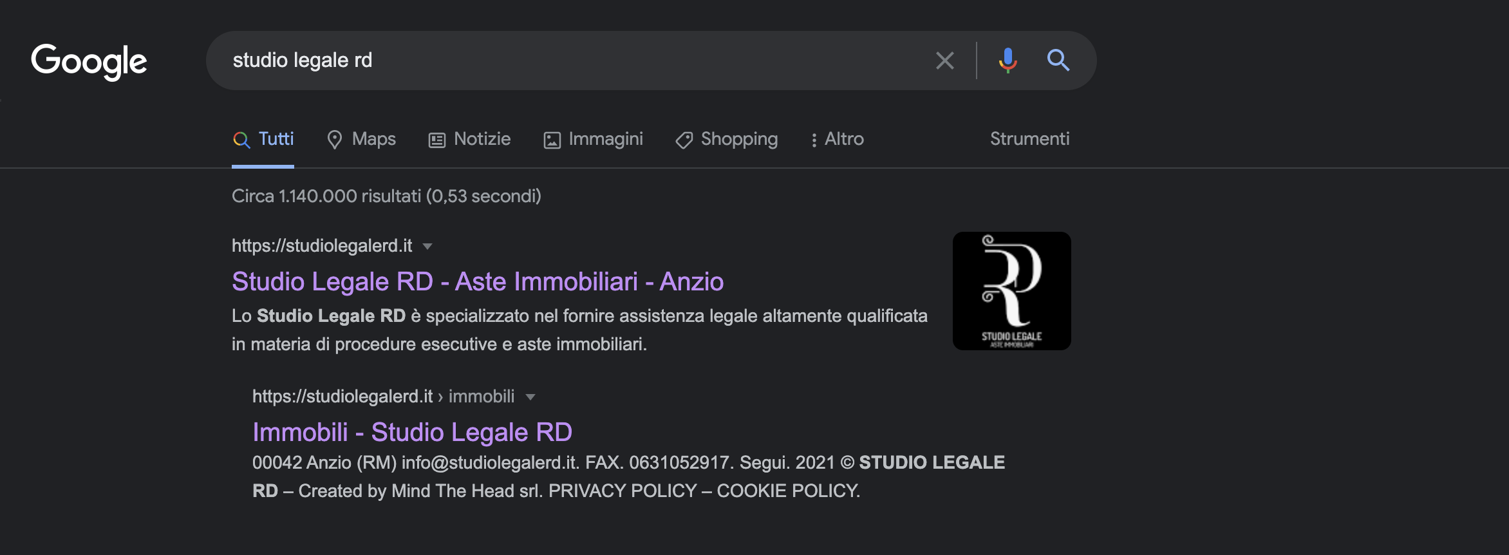This screenshot has height=555, width=1509.
Task: Clear the search box with the X icon
Action: (944, 61)
